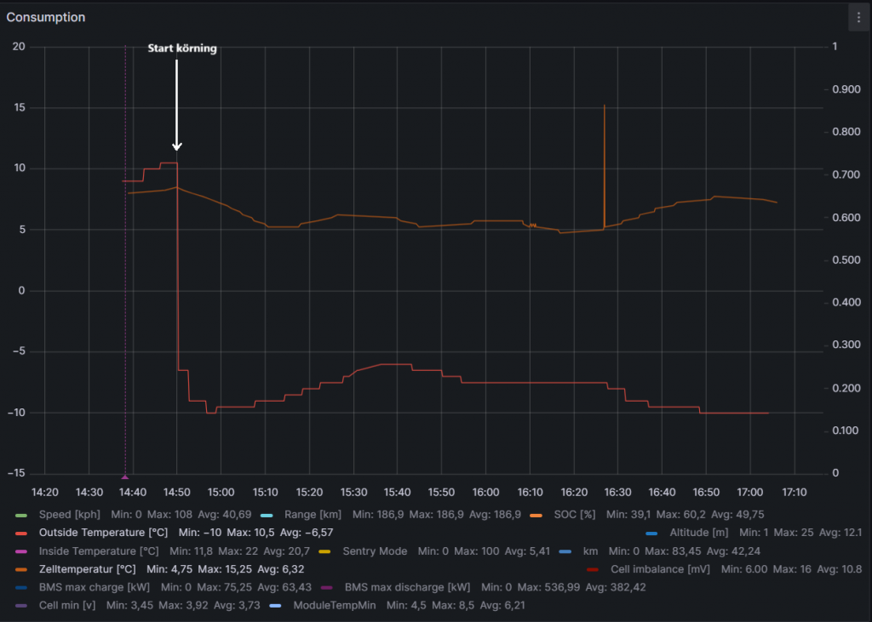The image size is (872, 622).
Task: Click the Consumption panel title
Action: click(45, 17)
